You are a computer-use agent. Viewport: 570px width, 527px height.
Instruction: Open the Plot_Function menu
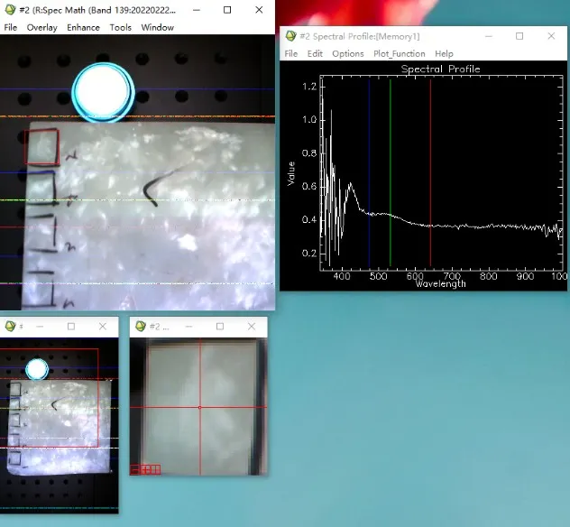[399, 54]
